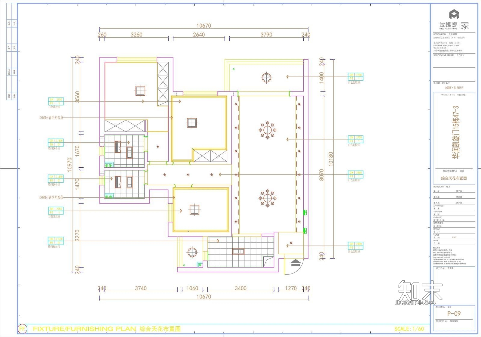The image size is (481, 337).
Task: Click the PROJECT TITLE label
Action: [x=447, y=95]
